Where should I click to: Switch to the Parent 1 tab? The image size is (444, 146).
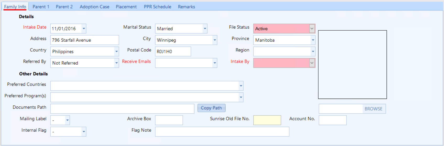click(41, 7)
